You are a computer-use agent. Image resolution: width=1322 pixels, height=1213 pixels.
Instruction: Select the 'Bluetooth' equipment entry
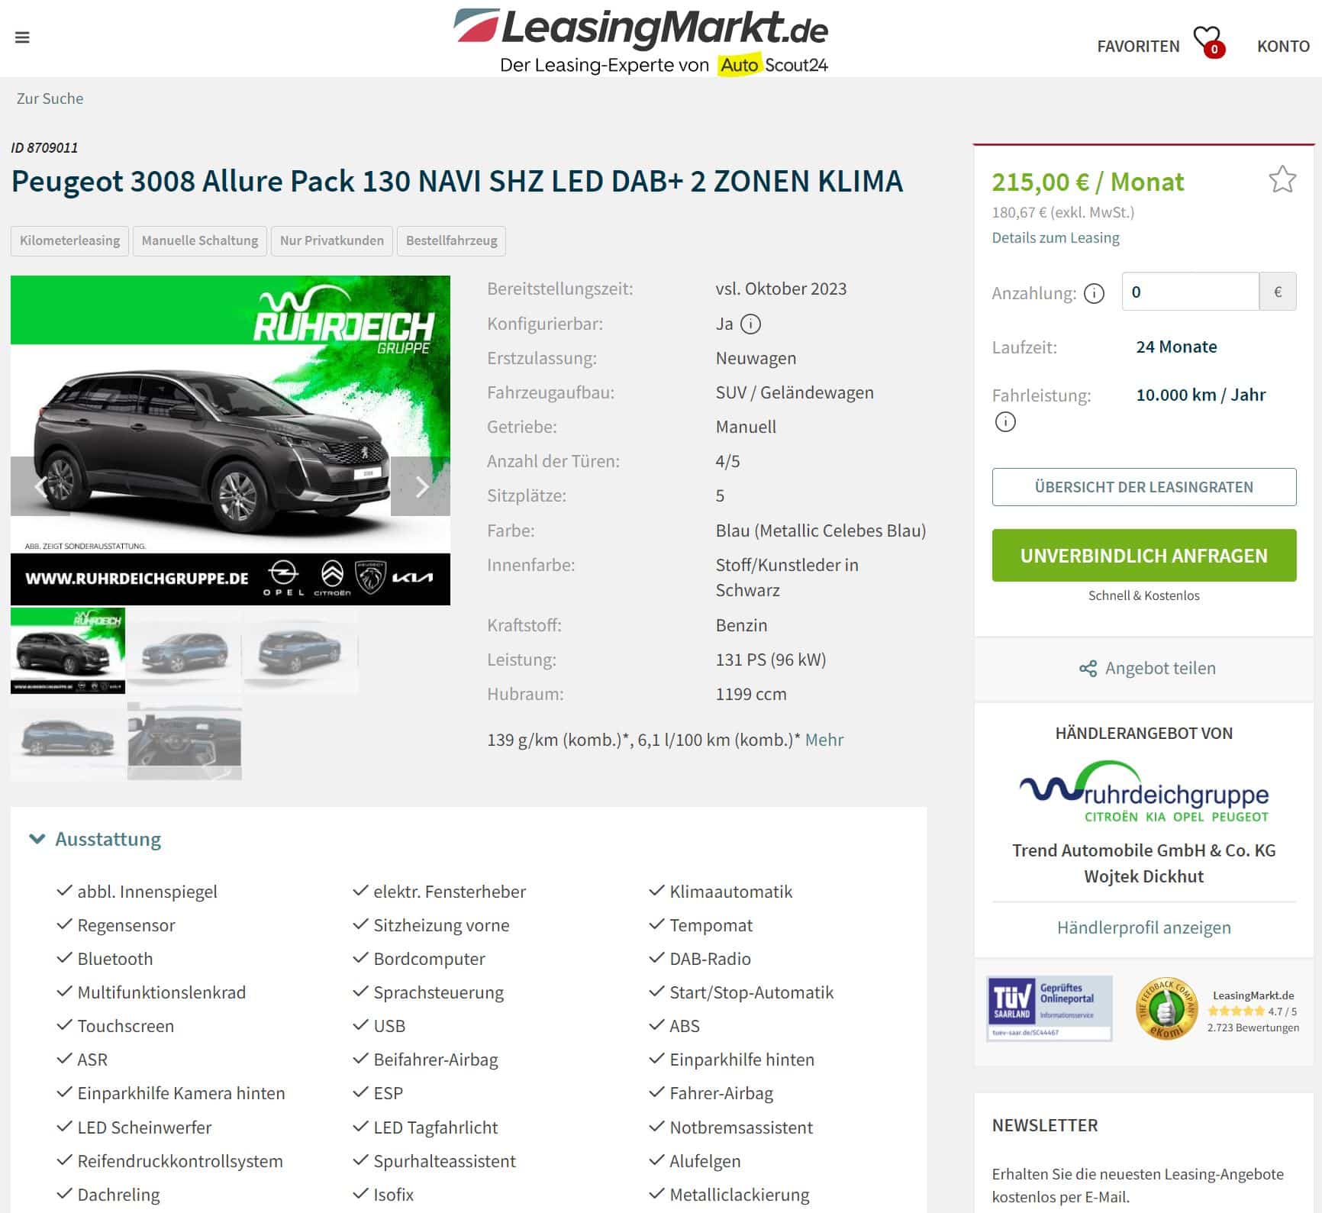[x=114, y=959]
